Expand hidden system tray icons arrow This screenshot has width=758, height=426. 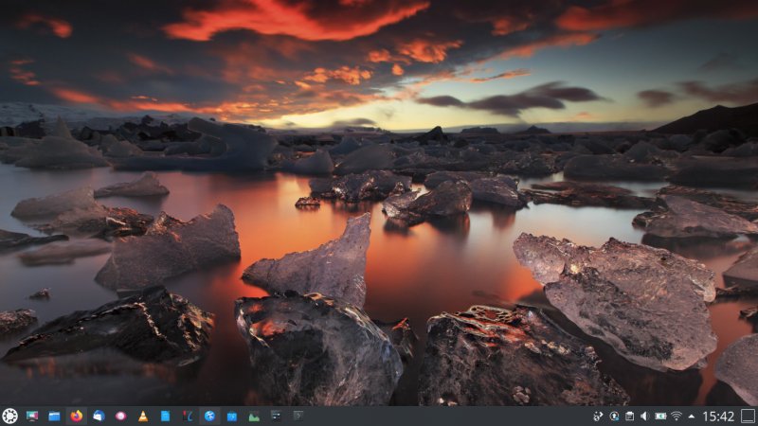coord(691,416)
